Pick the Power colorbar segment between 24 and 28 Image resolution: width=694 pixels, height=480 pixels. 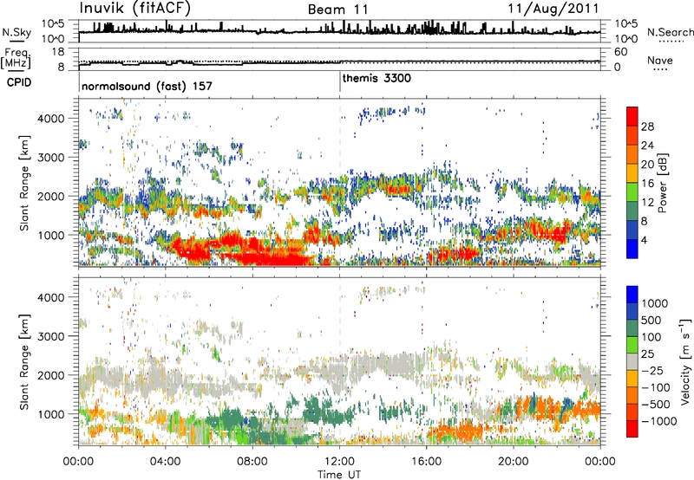[632, 136]
